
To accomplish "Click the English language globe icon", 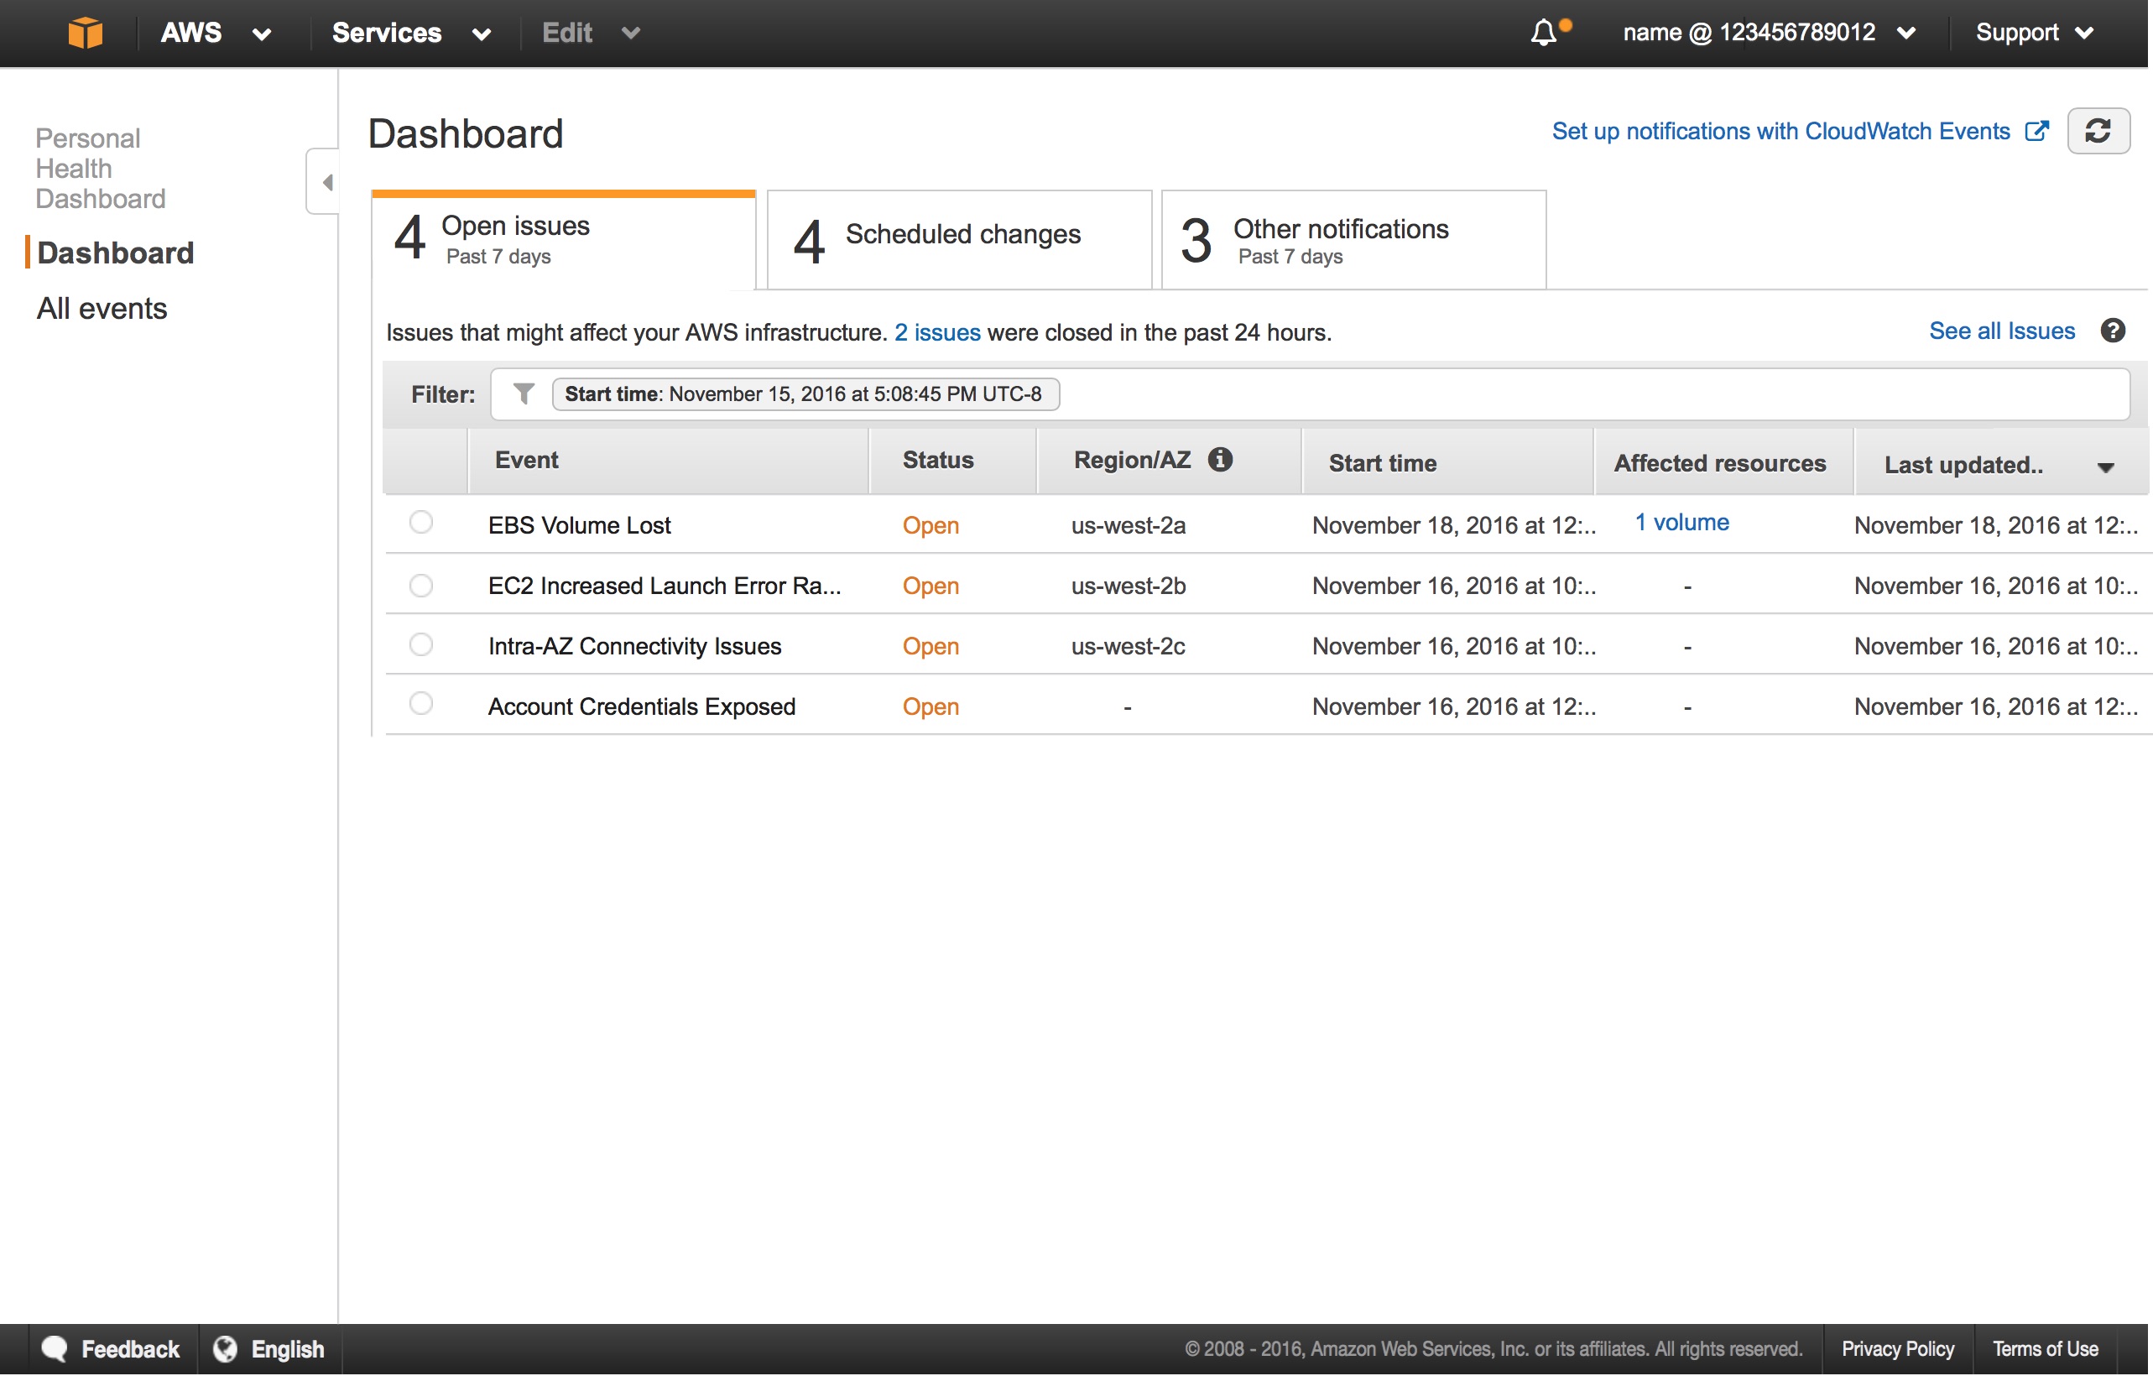I will (x=226, y=1348).
